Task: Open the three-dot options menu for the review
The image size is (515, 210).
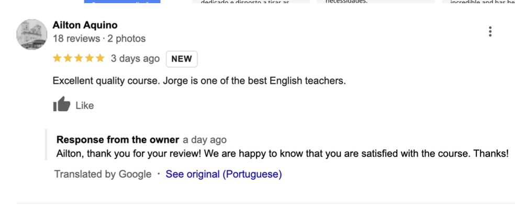Action: tap(490, 32)
